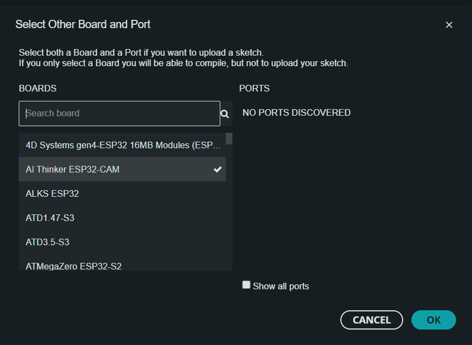Click the Show all ports label text
472x345 pixels.
[x=281, y=285]
